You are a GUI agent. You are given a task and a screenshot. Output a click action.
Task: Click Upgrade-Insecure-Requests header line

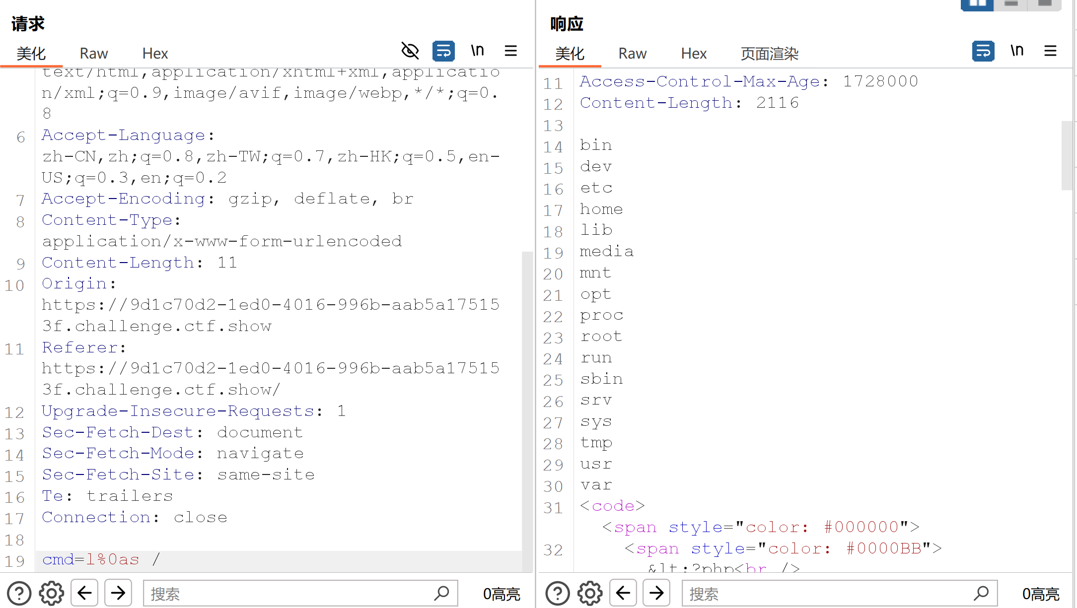194,411
